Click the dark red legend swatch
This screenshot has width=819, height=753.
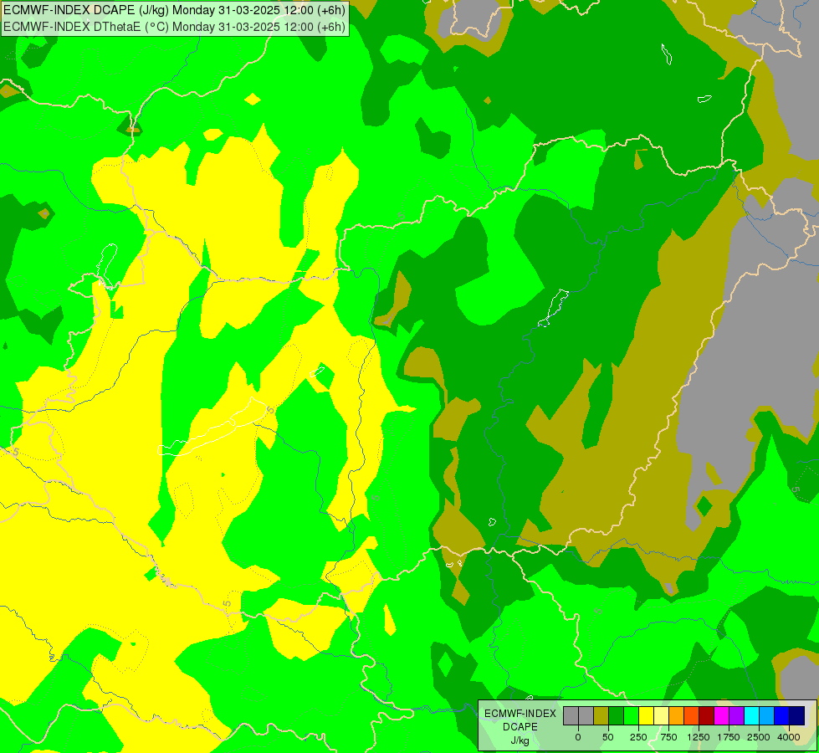click(x=706, y=715)
